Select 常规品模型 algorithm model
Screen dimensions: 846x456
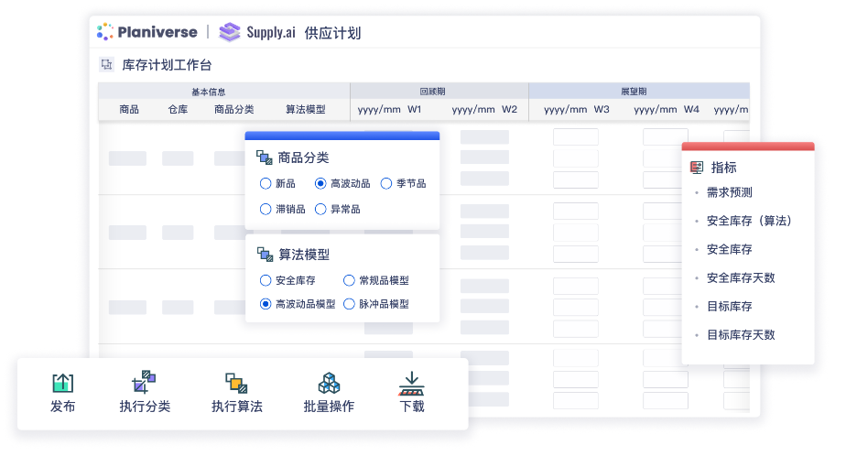coord(349,280)
